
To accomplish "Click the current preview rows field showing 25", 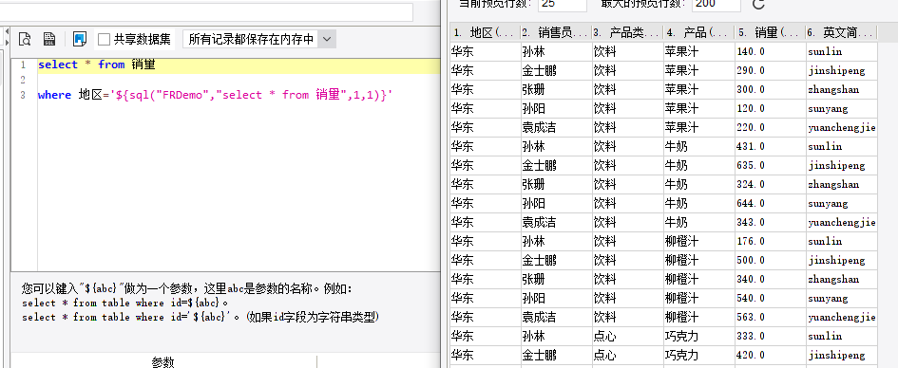I will coord(563,4).
